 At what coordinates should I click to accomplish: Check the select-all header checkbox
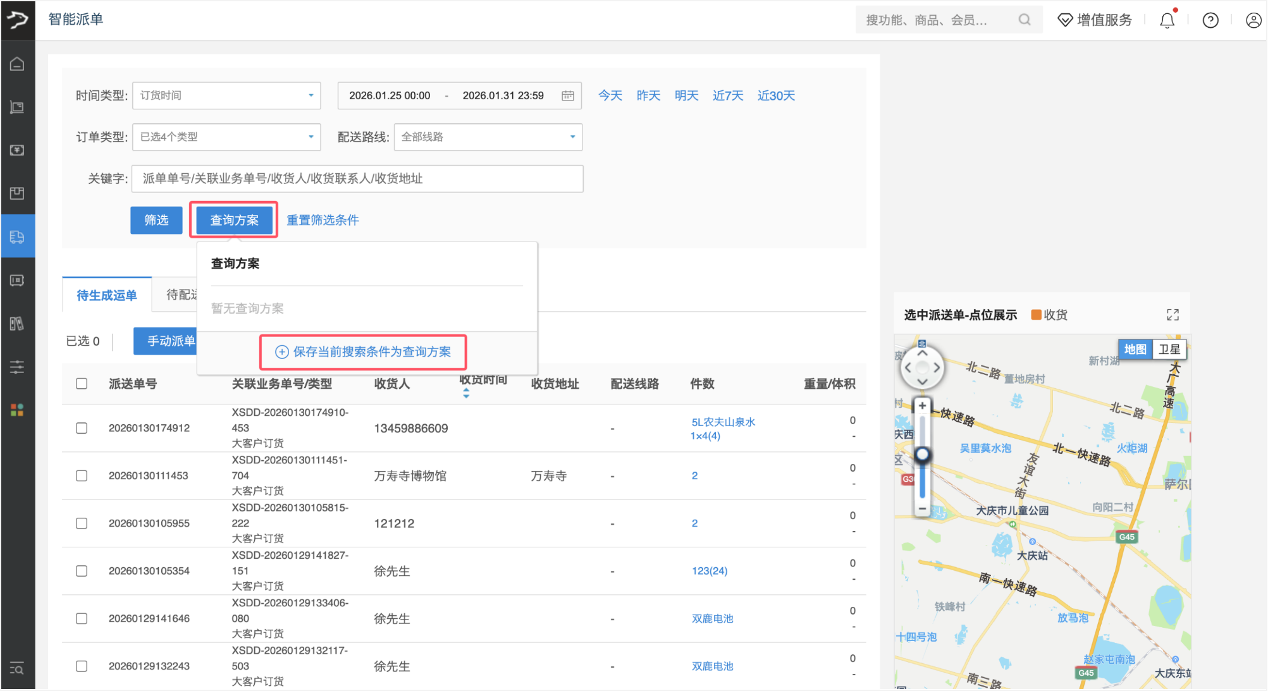pyautogui.click(x=82, y=383)
